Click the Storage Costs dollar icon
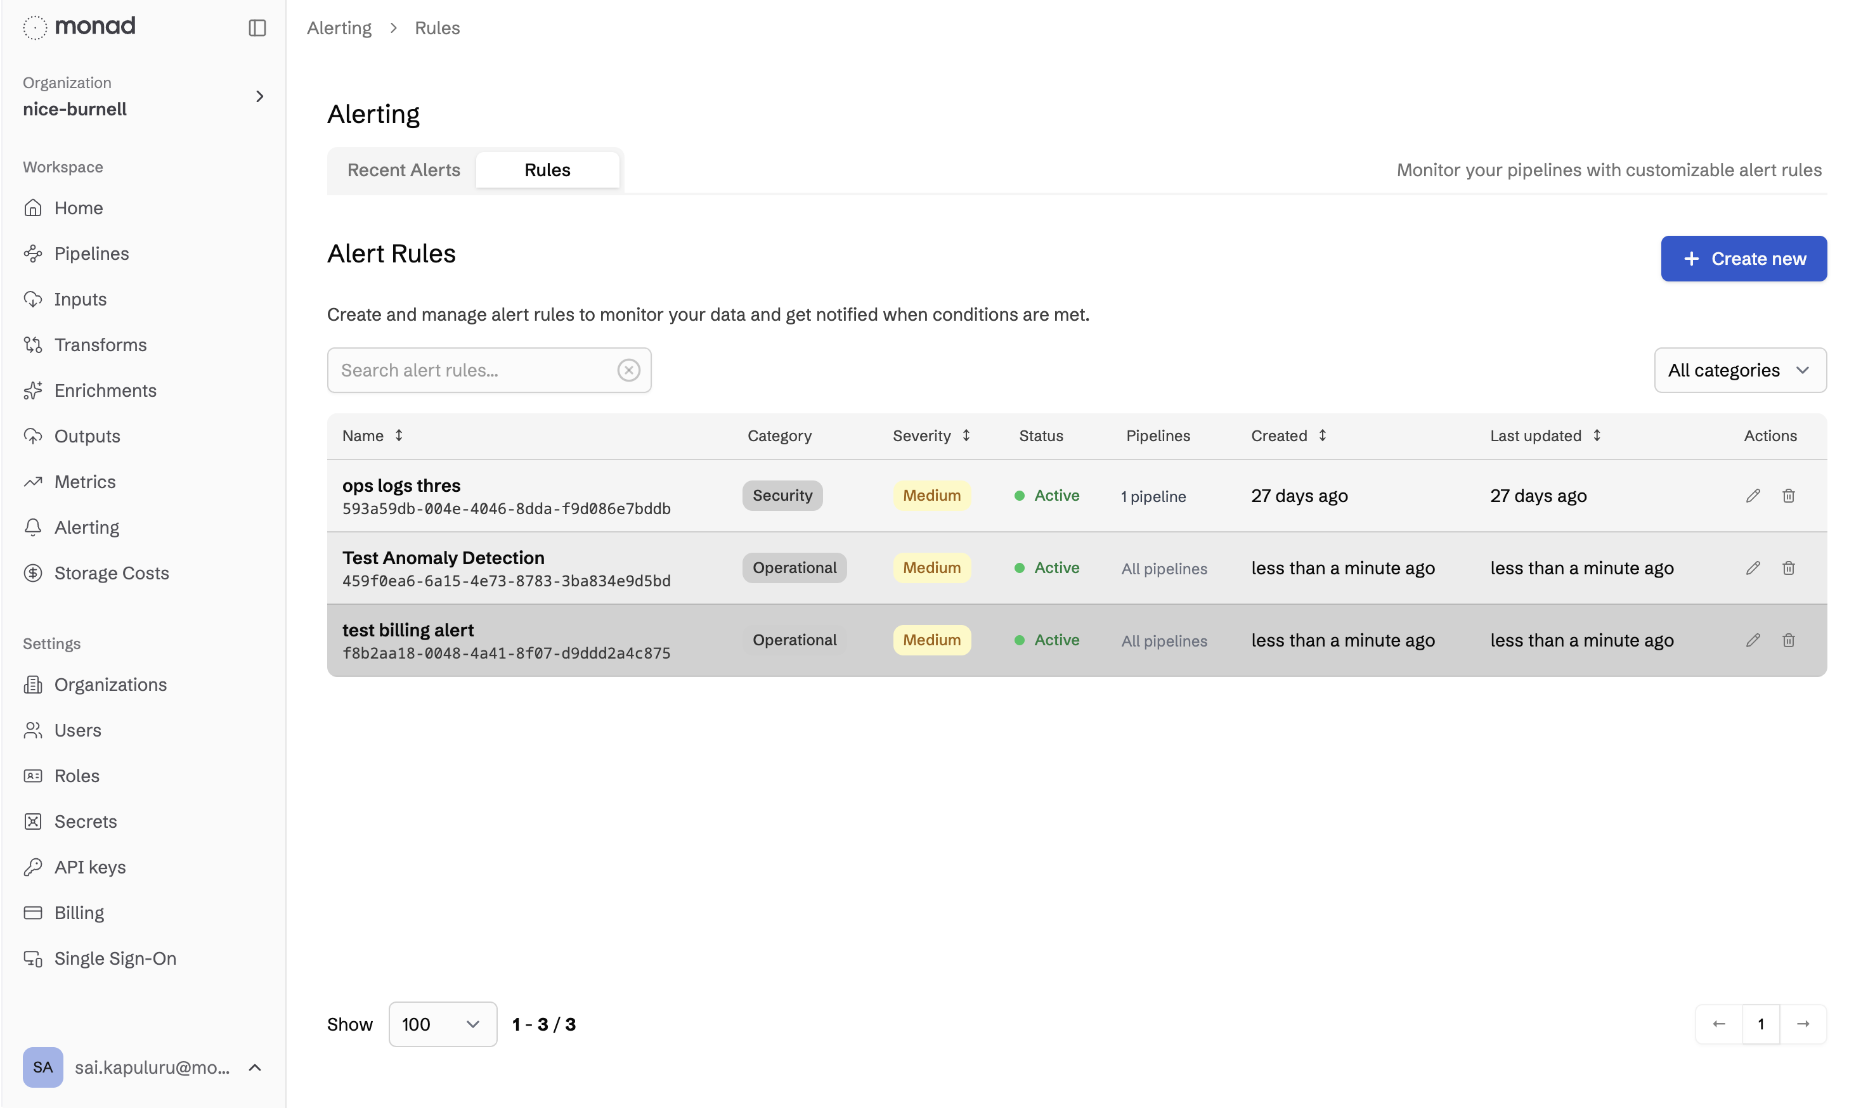1868x1108 pixels. coord(33,572)
